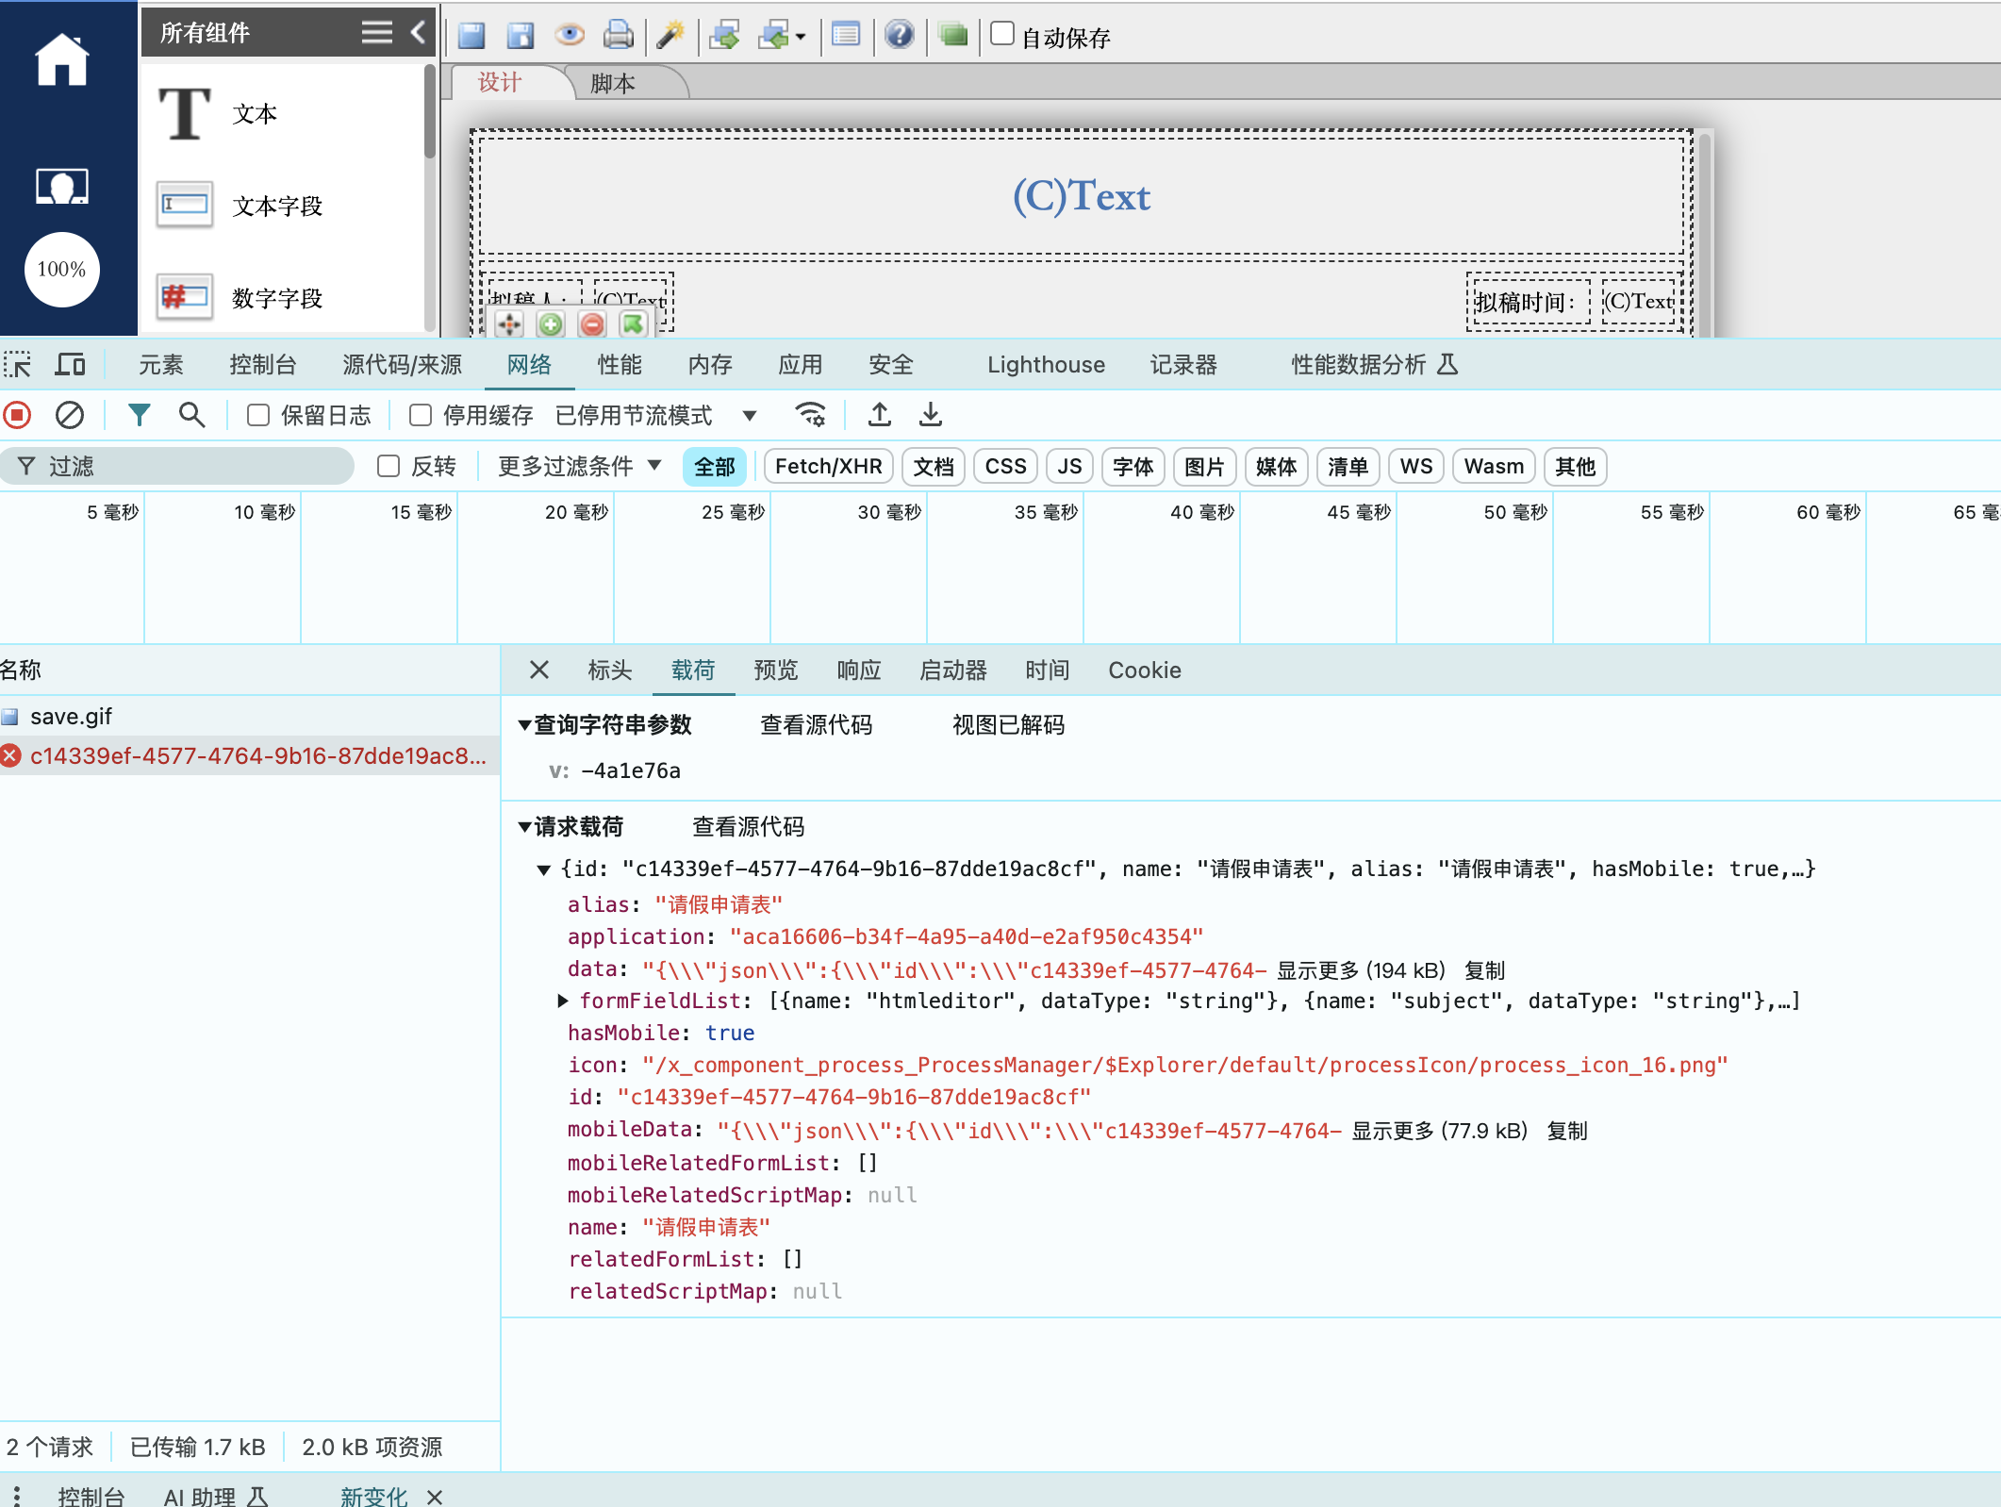The height and width of the screenshot is (1507, 2001).
Task: Click the help question mark icon
Action: 900,36
